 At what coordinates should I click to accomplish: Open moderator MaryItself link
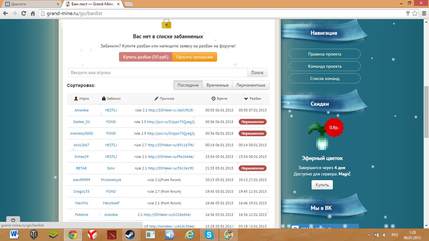(111, 203)
